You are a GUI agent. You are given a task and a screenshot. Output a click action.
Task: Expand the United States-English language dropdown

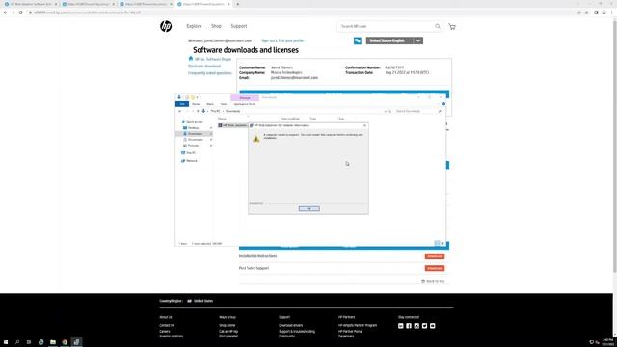pos(417,40)
